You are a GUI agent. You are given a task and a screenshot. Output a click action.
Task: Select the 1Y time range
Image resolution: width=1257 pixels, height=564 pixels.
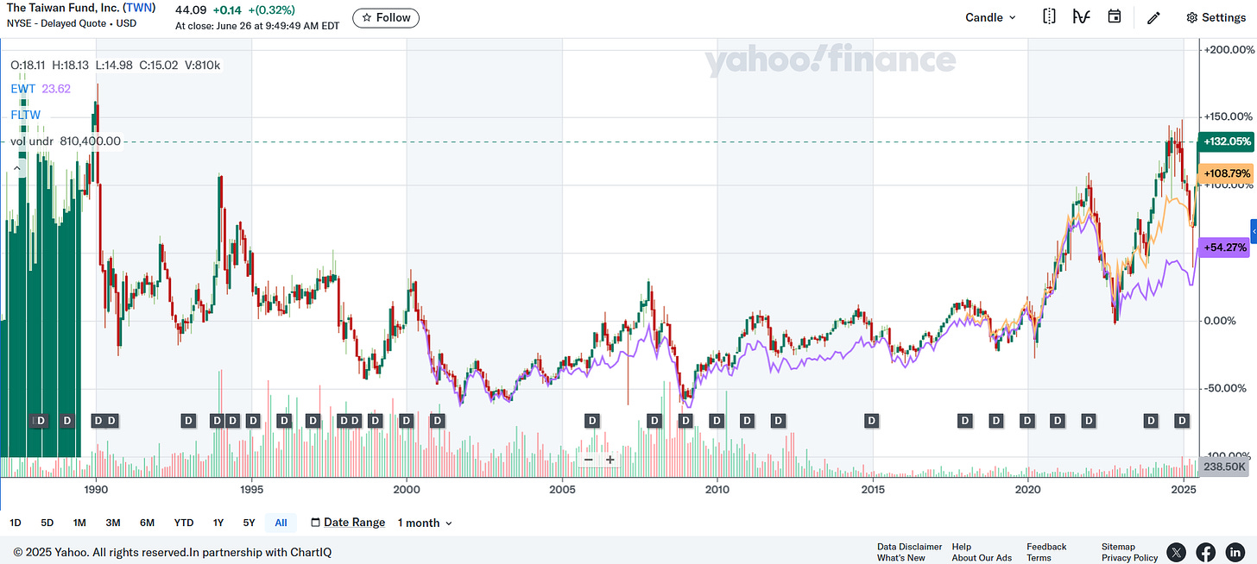click(x=218, y=523)
